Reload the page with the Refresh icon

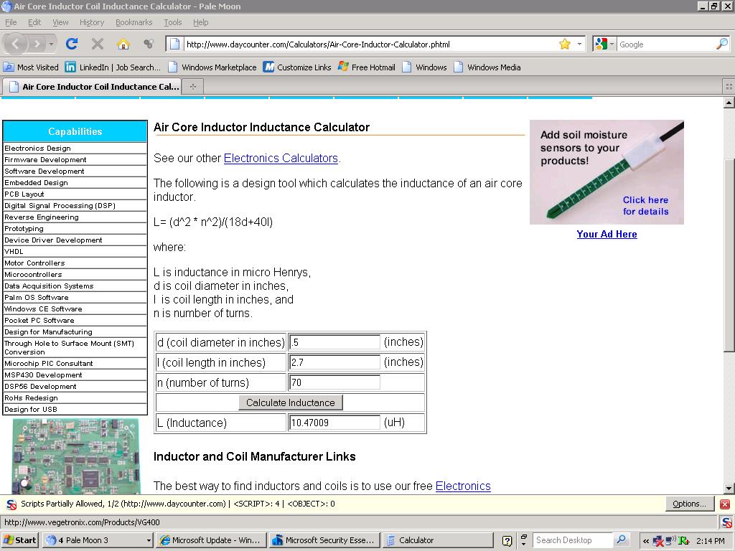(72, 44)
